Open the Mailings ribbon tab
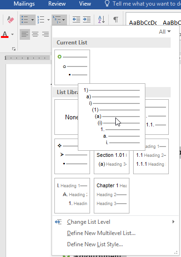This screenshot has height=257, width=181. pos(24,4)
